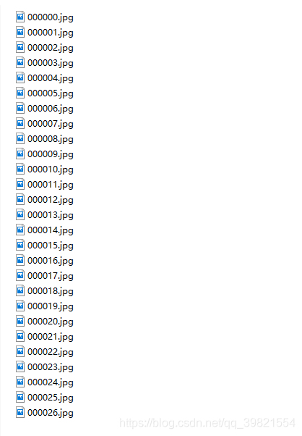This screenshot has height=436, width=302.
Task: Click the image icon beside 000024.jpg
Action: click(x=20, y=382)
